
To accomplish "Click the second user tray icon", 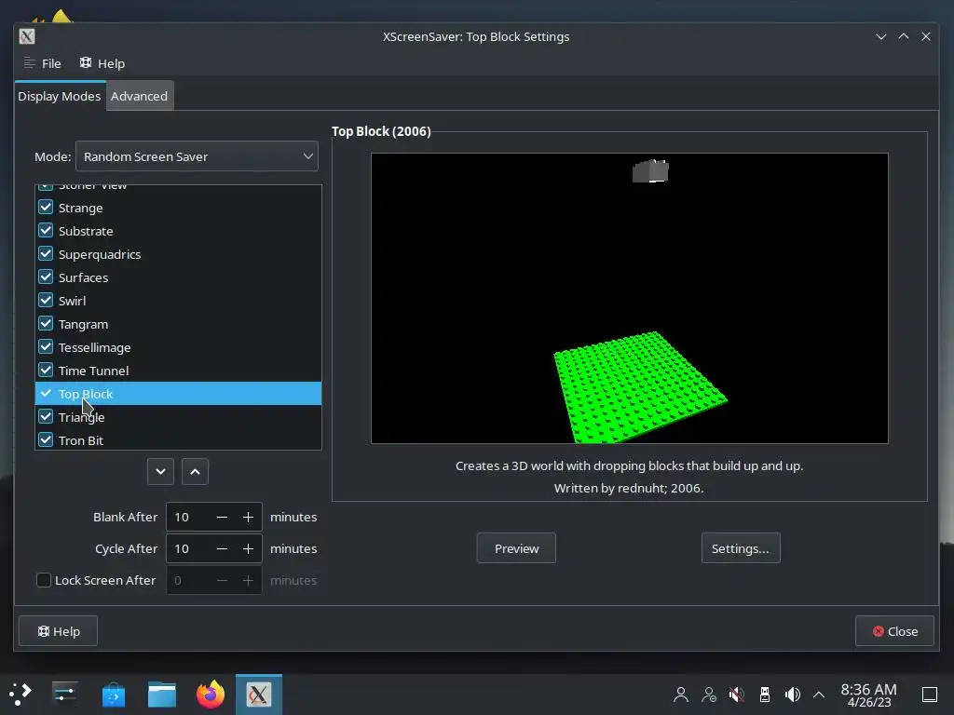I will [x=709, y=695].
